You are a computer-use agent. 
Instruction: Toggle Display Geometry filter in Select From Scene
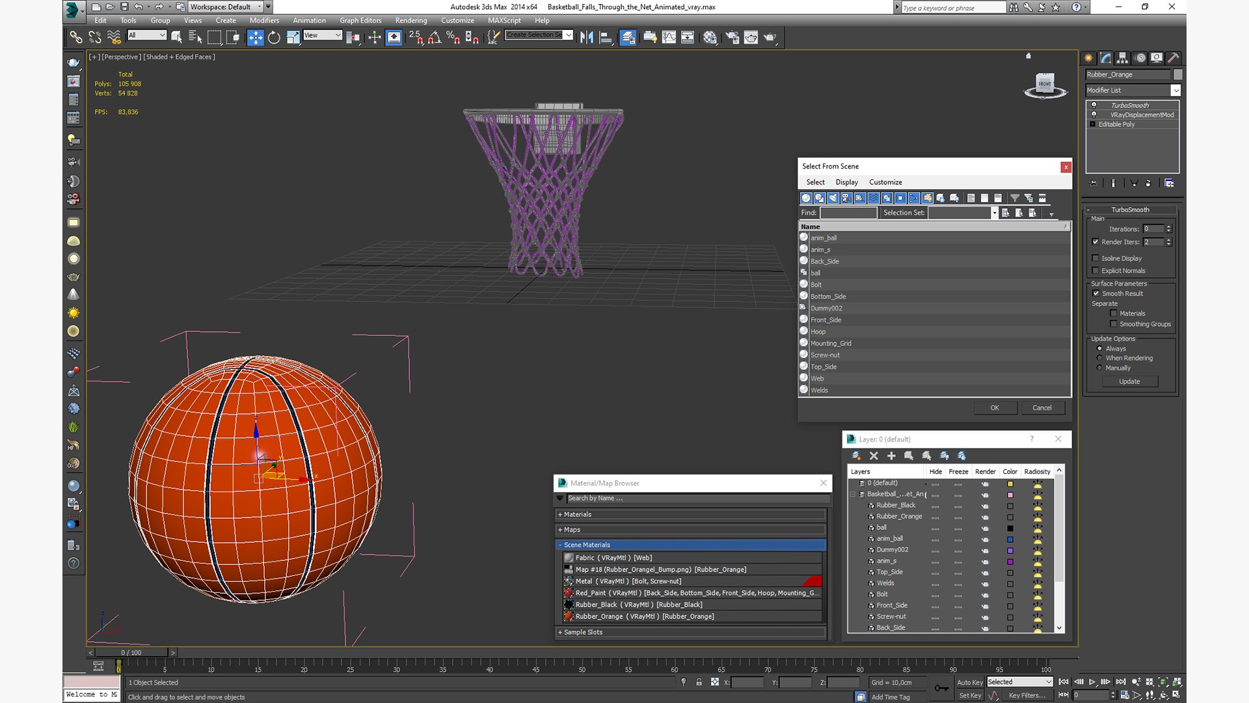point(806,198)
